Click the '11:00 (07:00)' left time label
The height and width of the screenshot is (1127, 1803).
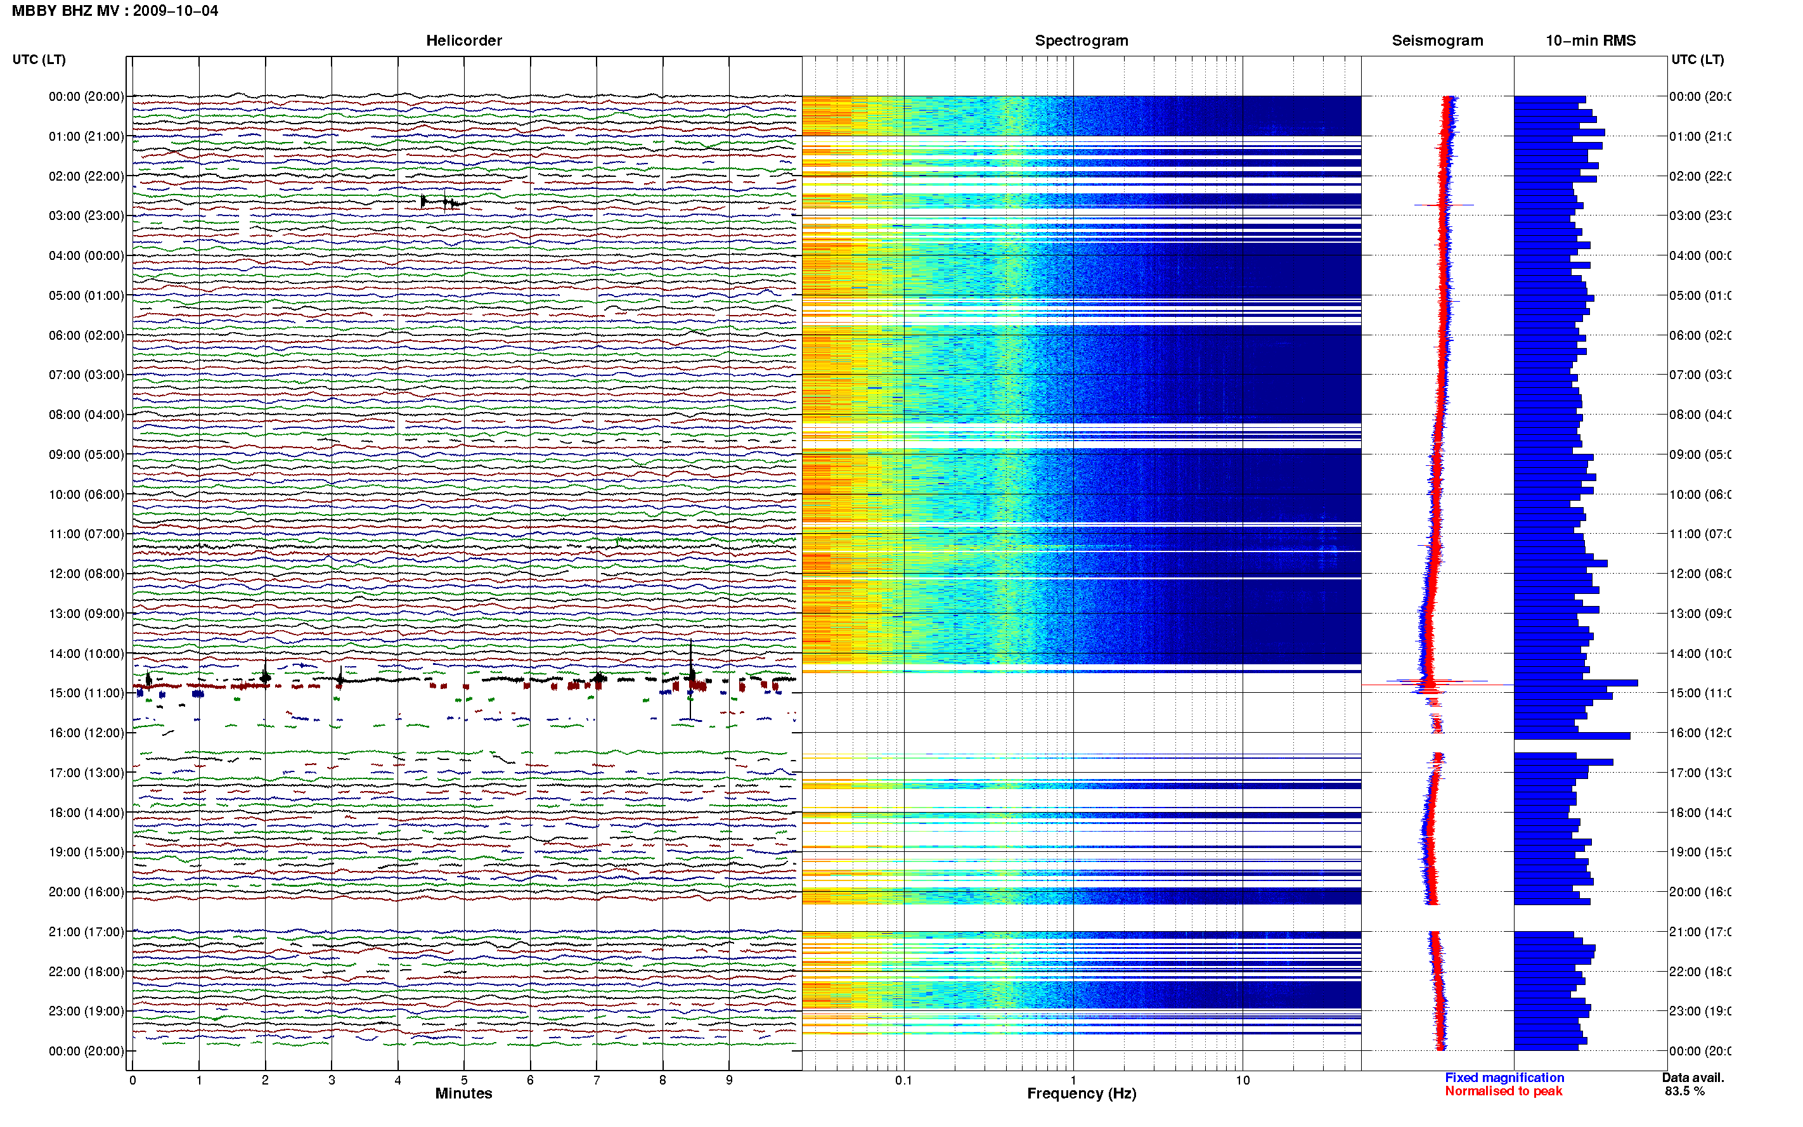tap(86, 534)
